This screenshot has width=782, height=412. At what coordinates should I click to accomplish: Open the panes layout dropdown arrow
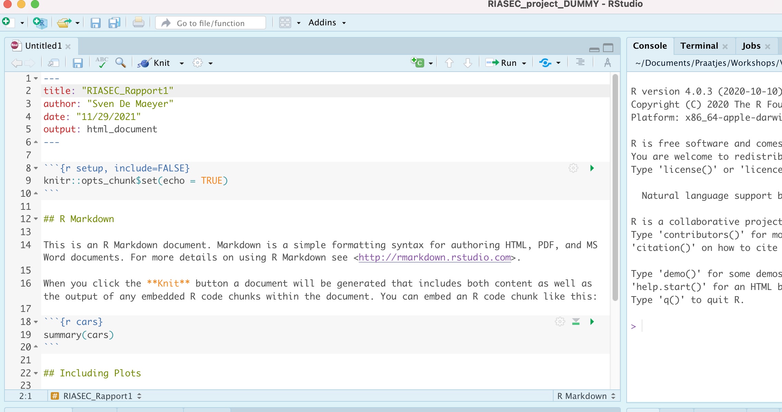click(x=299, y=23)
